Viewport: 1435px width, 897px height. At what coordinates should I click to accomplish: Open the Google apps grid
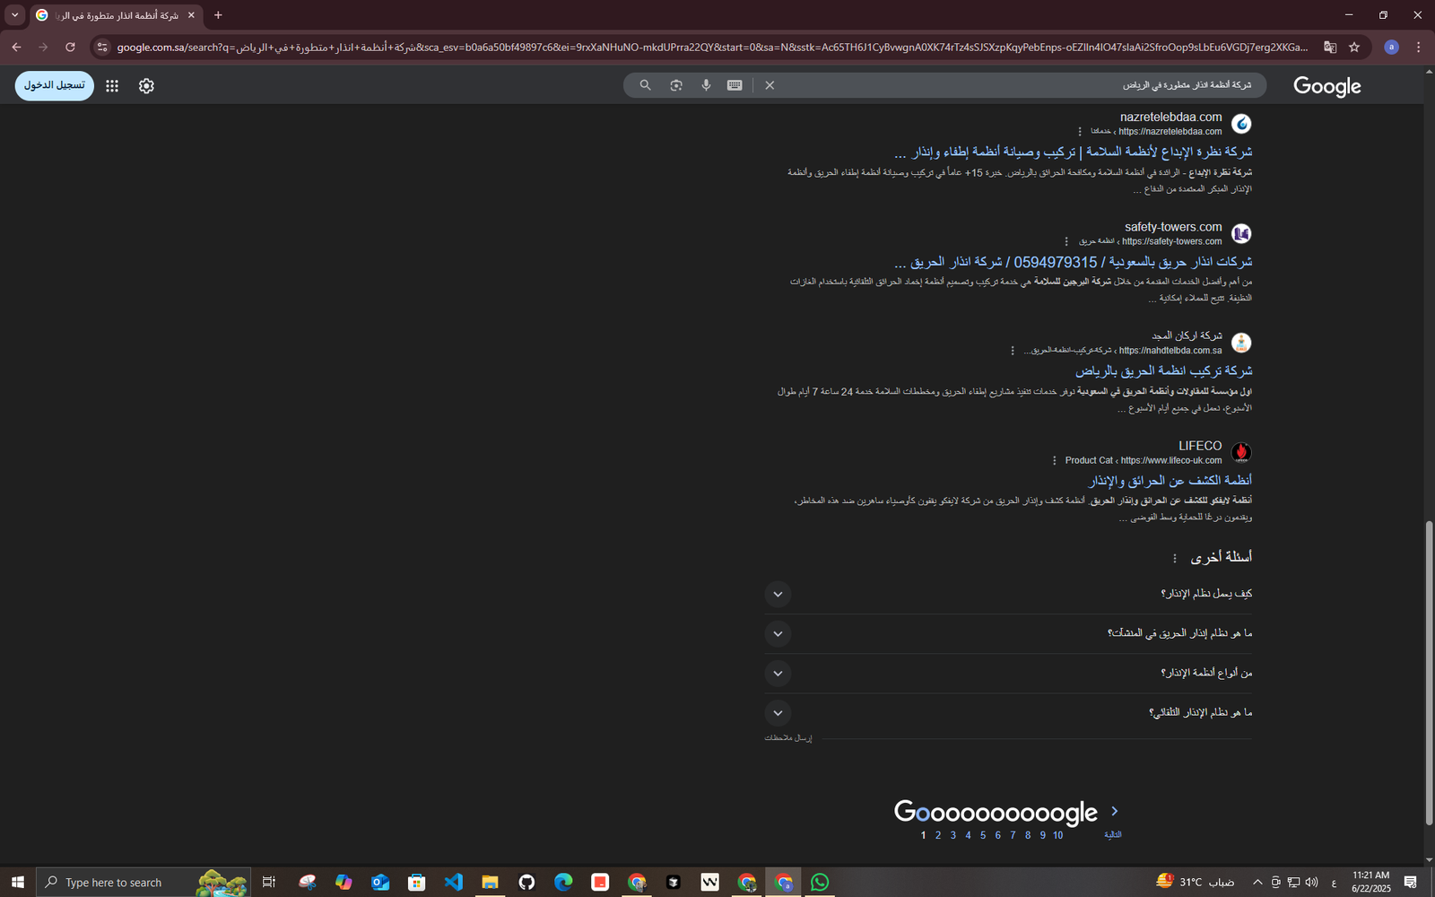point(112,86)
